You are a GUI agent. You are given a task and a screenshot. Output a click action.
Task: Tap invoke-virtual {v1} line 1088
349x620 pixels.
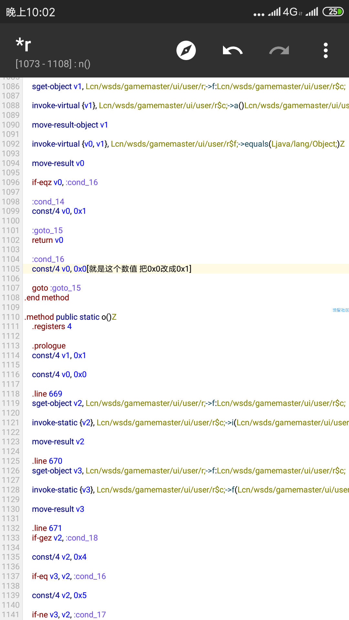pos(190,105)
